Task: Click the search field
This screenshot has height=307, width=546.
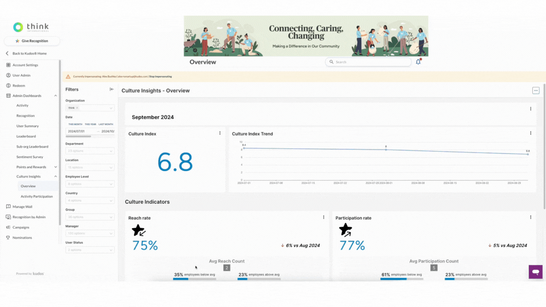Action: (368, 62)
